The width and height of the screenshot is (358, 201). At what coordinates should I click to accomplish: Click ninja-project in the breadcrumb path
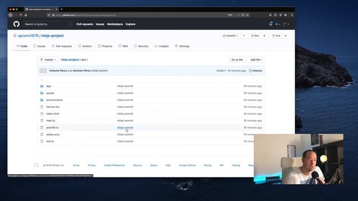point(70,60)
